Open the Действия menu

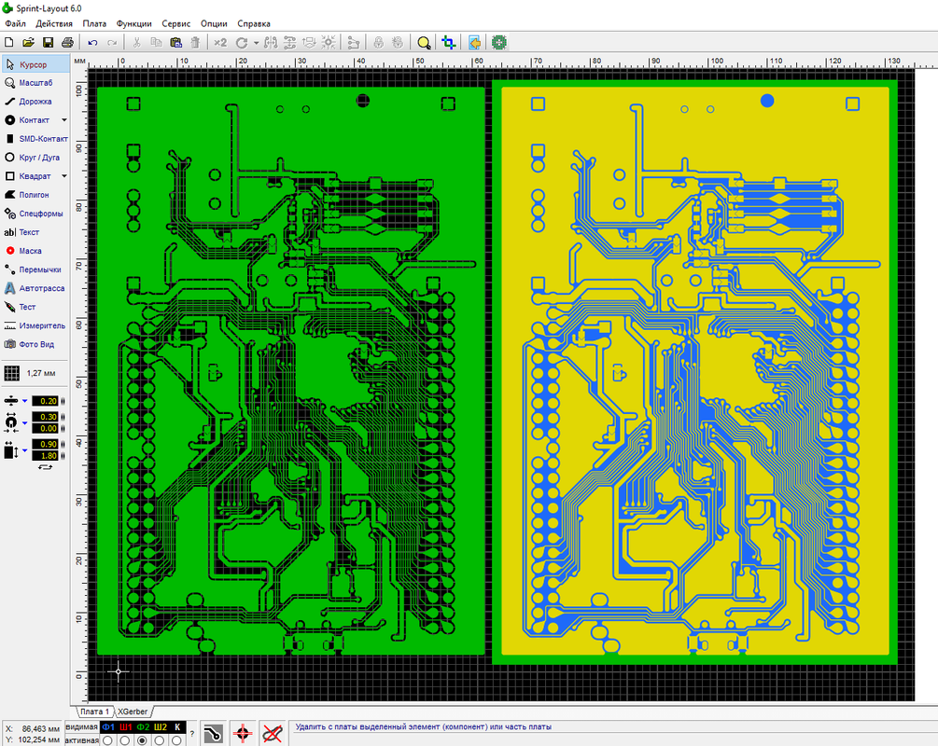pyautogui.click(x=54, y=24)
